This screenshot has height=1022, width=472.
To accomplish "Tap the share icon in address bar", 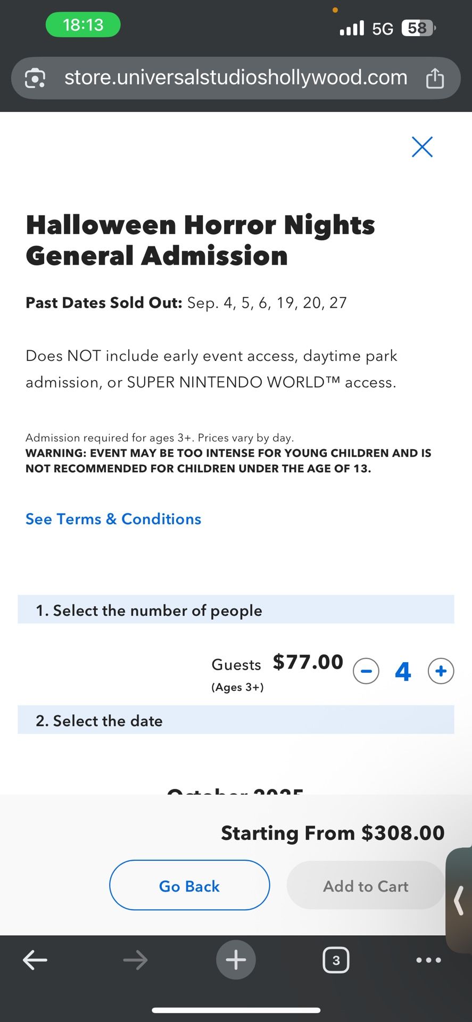I will tap(435, 78).
